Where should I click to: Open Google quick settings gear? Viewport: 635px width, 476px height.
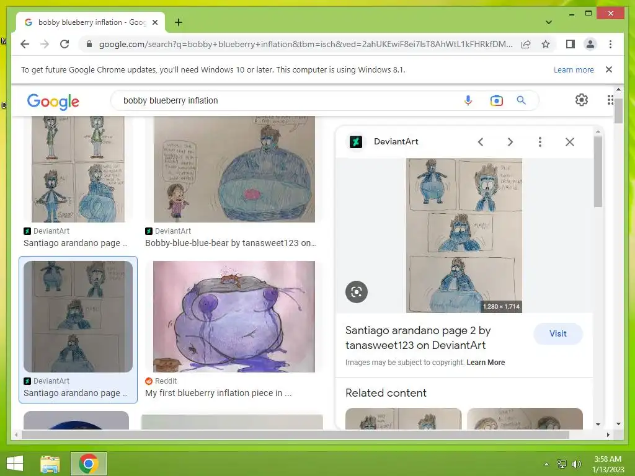(x=581, y=100)
